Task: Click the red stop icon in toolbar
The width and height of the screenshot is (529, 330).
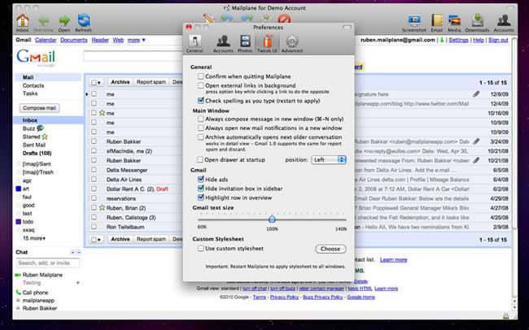Action: [x=284, y=18]
